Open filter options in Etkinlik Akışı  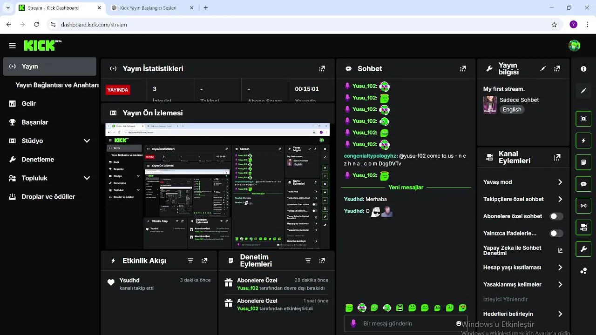(x=190, y=261)
